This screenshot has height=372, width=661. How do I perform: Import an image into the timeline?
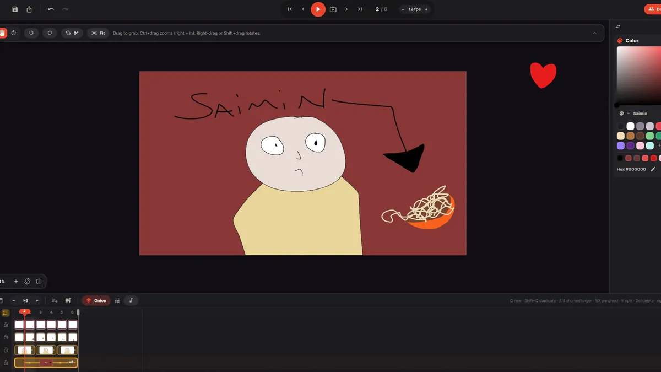click(68, 301)
